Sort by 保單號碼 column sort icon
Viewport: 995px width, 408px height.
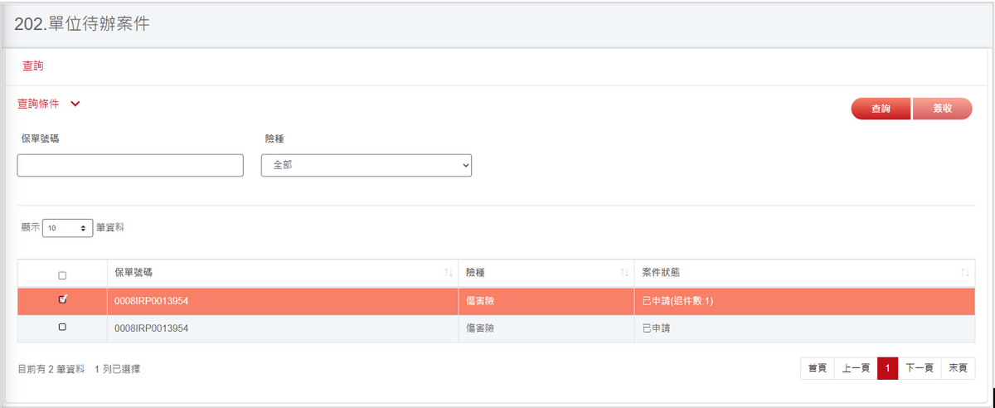pos(449,273)
